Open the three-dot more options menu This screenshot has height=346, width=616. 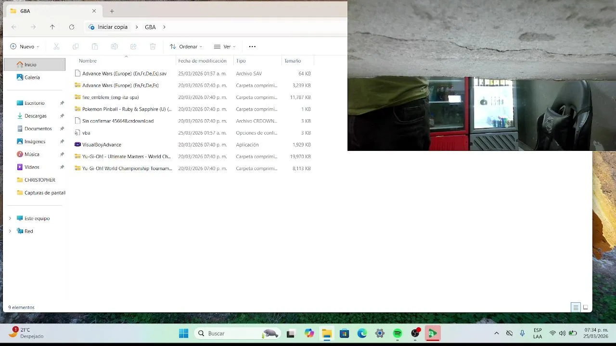pyautogui.click(x=252, y=47)
